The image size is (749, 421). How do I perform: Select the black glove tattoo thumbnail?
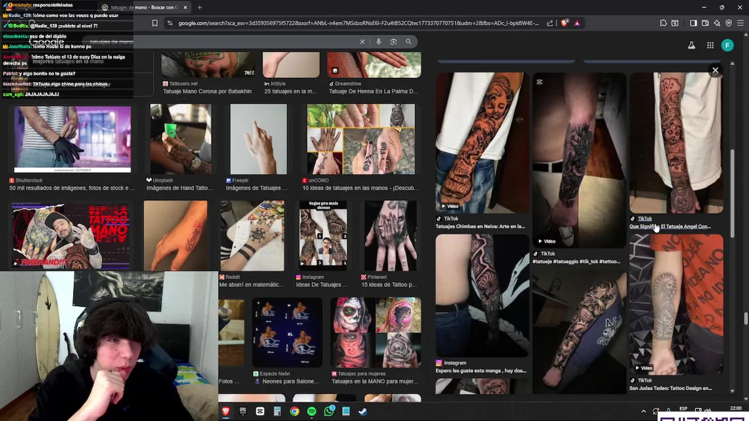73,139
